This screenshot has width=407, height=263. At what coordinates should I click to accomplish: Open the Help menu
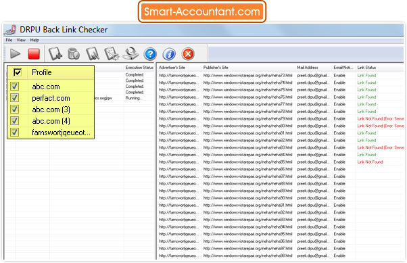tap(34, 40)
